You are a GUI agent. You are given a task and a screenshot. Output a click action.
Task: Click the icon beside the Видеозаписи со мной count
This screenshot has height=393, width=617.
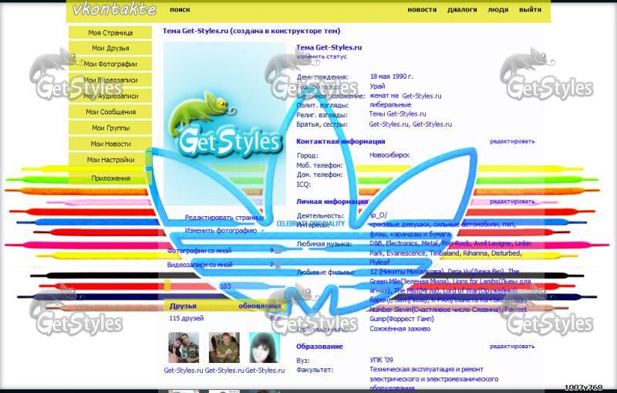tap(277, 265)
